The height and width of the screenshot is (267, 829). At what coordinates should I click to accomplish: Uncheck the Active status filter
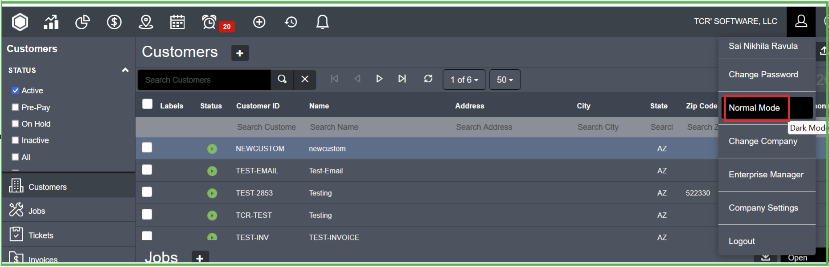coord(16,91)
